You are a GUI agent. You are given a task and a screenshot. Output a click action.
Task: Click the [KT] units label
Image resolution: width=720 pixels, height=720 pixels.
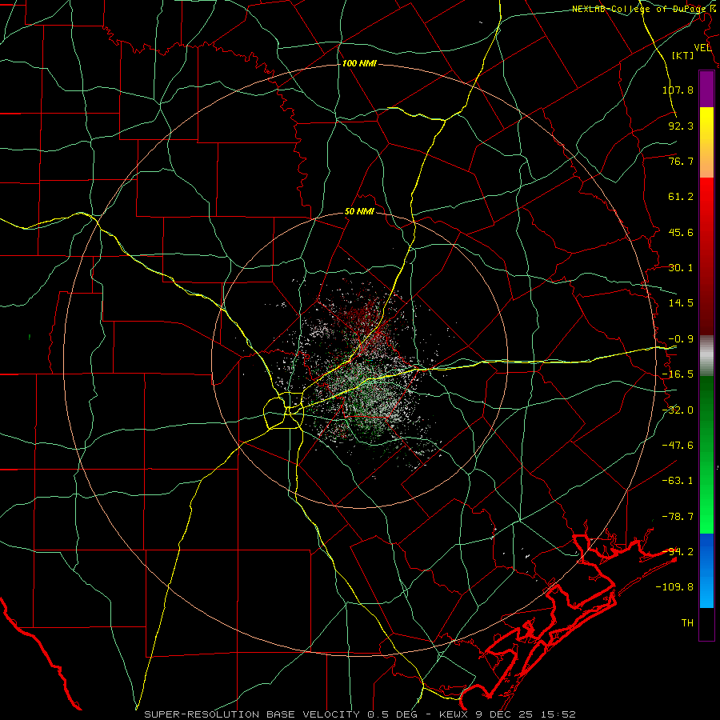(683, 55)
